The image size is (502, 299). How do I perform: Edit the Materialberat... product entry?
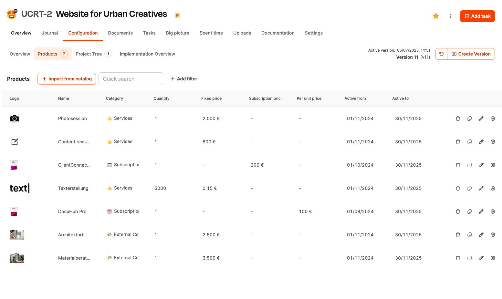click(x=481, y=258)
